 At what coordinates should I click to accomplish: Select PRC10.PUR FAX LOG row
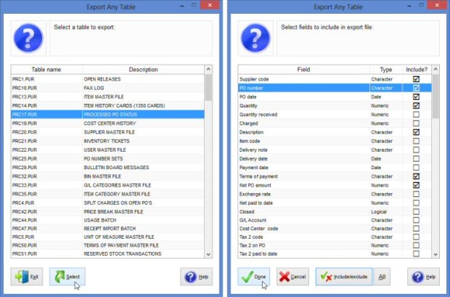(107, 88)
